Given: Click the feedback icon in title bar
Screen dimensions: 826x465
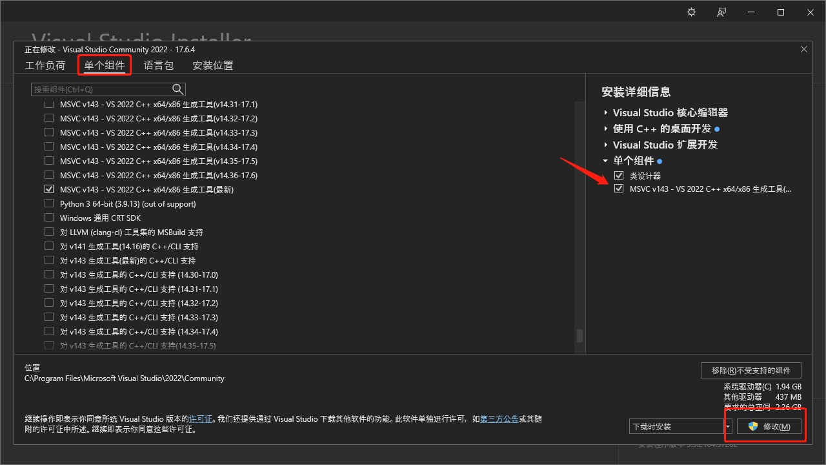Looking at the screenshot, I should [721, 12].
